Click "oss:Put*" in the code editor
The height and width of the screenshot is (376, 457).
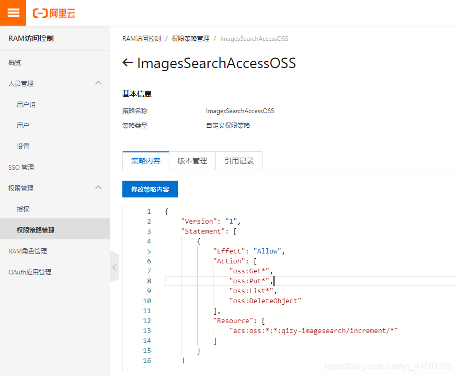coord(249,281)
